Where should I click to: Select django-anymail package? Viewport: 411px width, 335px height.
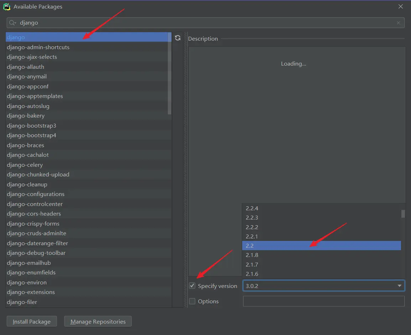(88, 77)
